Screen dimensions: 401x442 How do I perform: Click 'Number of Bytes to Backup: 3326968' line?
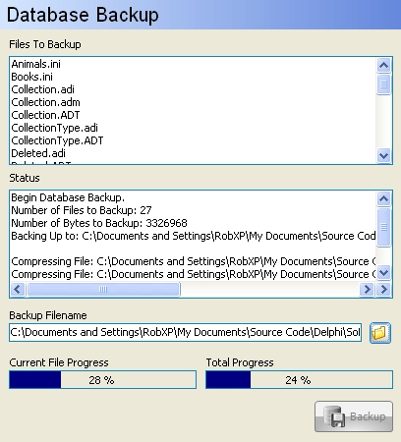[99, 223]
